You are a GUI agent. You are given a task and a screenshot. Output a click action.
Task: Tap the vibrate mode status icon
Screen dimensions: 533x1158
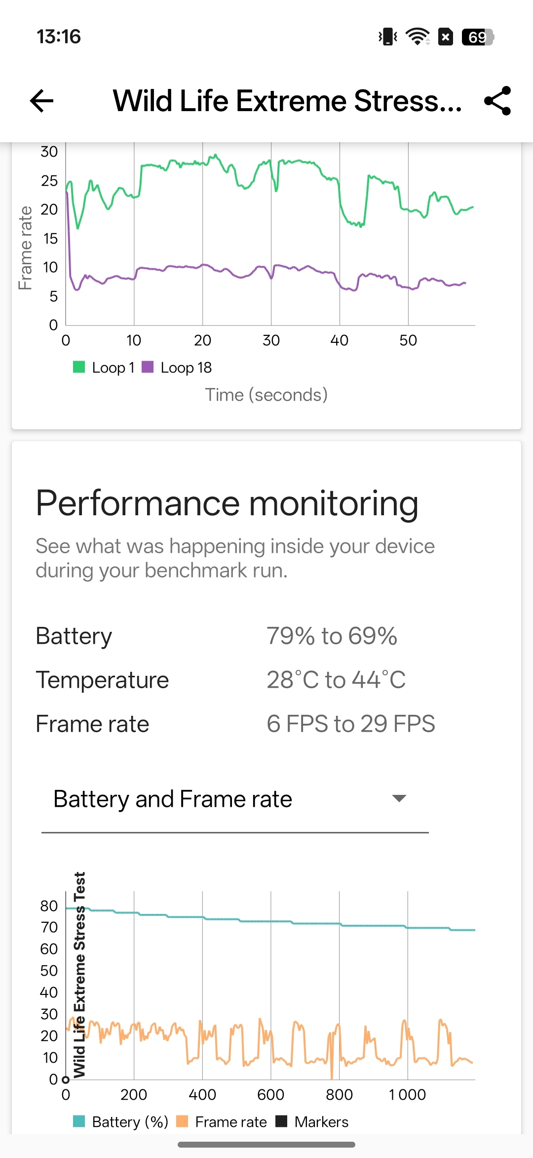coord(388,37)
